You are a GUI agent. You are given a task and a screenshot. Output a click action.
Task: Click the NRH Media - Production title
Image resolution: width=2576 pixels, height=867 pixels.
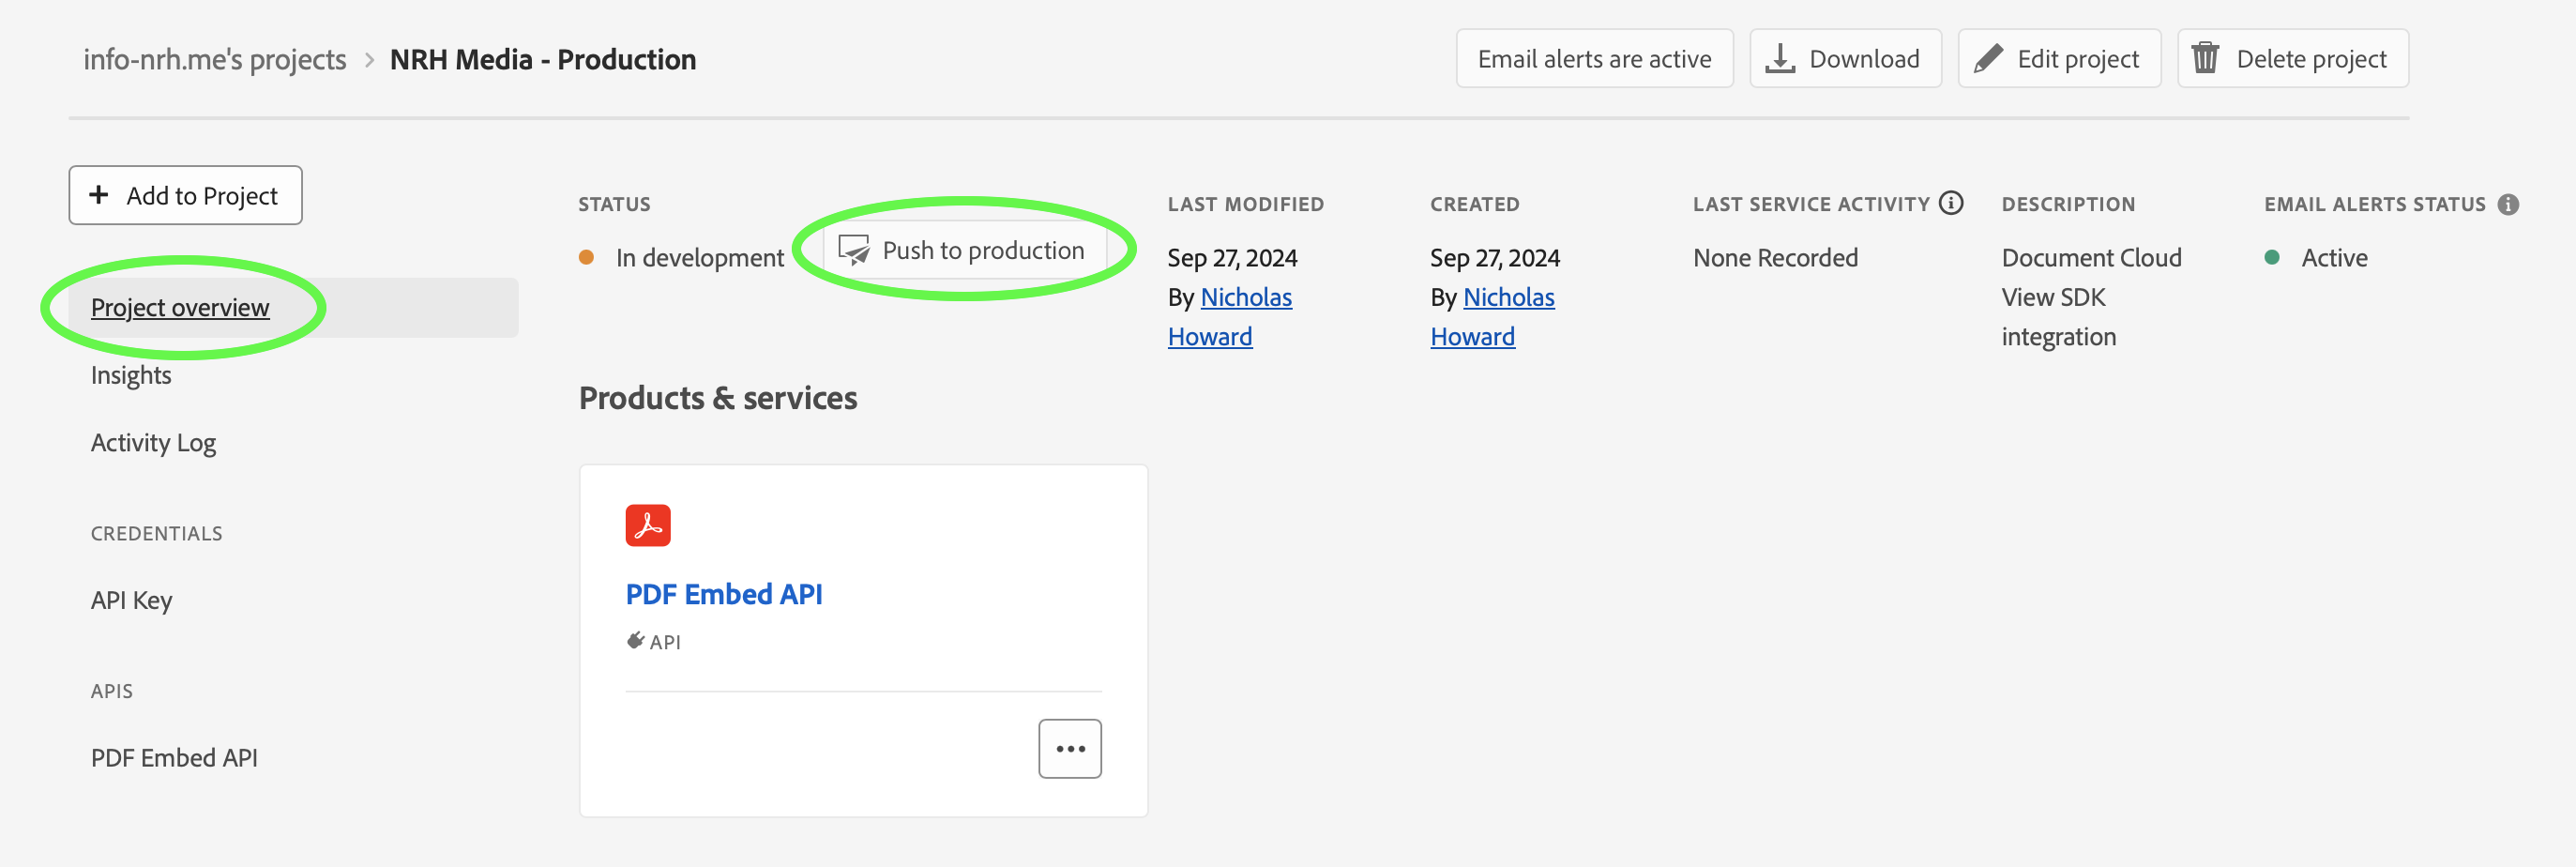pos(543,60)
